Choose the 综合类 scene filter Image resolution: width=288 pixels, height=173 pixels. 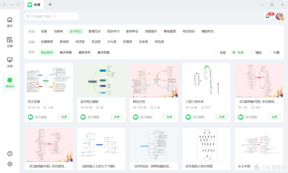pos(159,42)
